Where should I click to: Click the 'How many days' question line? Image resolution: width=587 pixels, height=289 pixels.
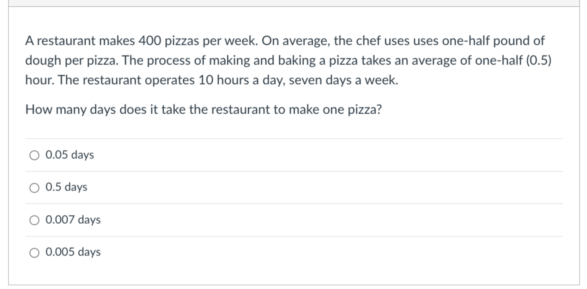pos(203,109)
